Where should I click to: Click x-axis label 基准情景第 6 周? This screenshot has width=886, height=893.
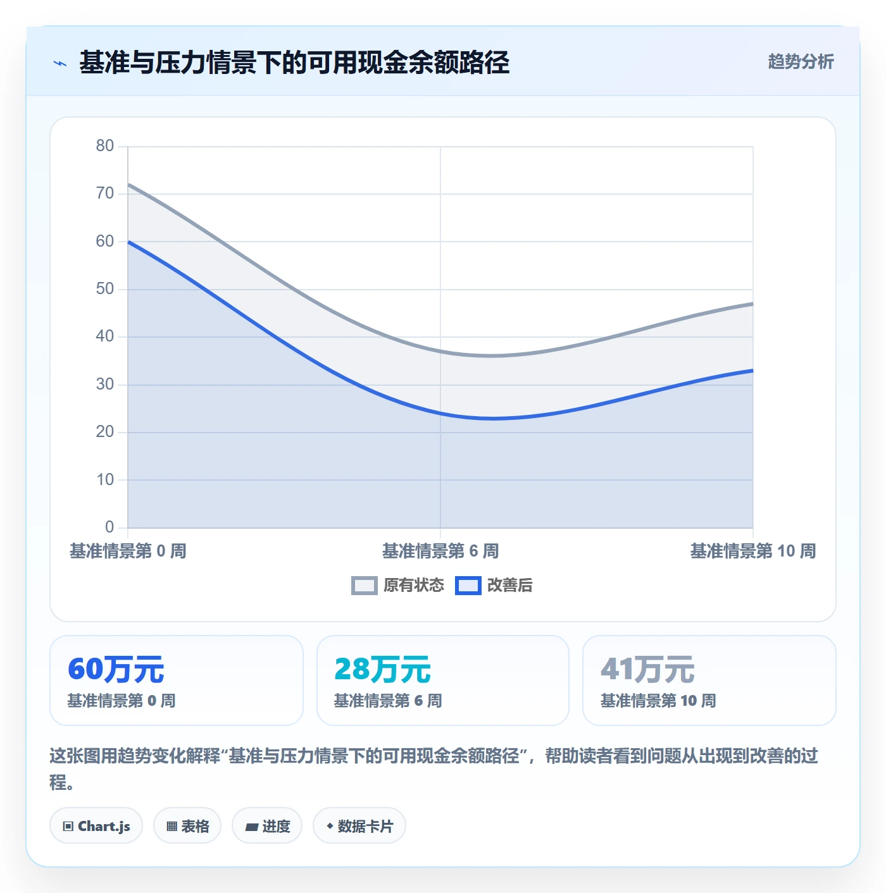click(440, 551)
